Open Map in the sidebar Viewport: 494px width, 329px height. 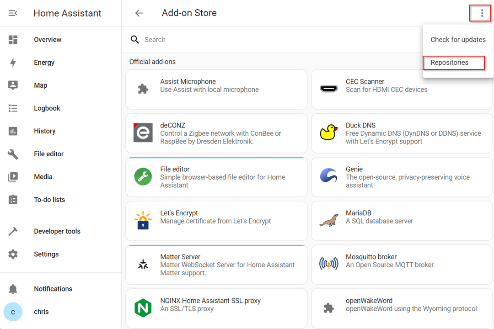point(60,85)
